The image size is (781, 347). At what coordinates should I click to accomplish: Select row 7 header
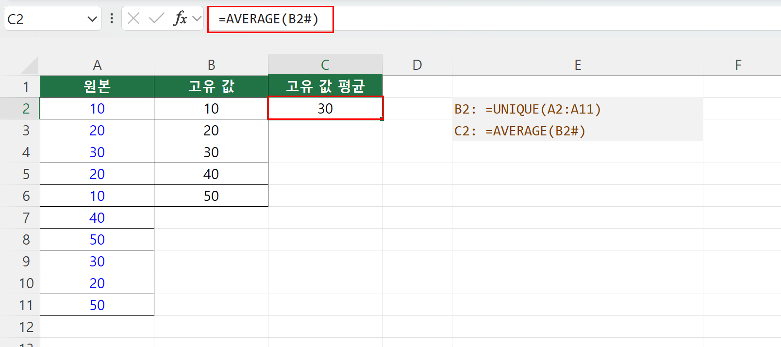20,218
